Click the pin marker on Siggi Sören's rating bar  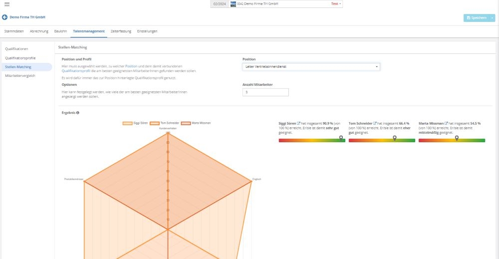(x=341, y=138)
